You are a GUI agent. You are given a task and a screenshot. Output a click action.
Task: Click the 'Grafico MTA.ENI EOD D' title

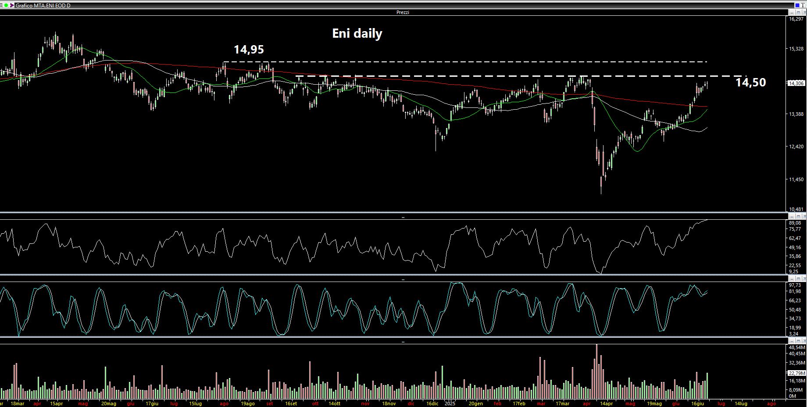43,6
